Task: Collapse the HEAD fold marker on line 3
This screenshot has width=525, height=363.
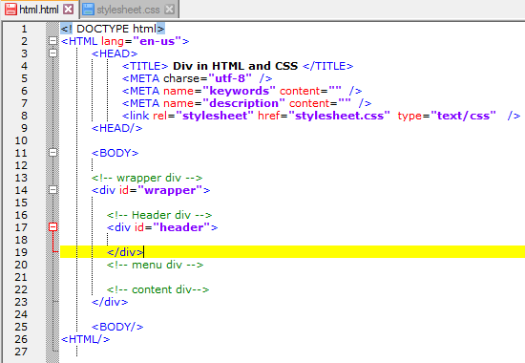Action: pyautogui.click(x=52, y=53)
